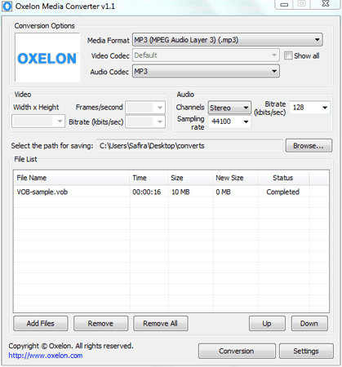Click the Oxelon app icon in title bar
Screen dimensions: 342x367
point(7,6)
